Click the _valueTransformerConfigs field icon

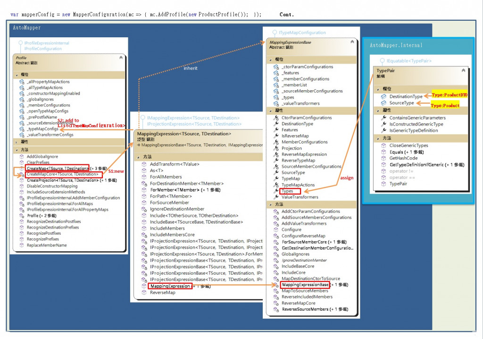22,135
